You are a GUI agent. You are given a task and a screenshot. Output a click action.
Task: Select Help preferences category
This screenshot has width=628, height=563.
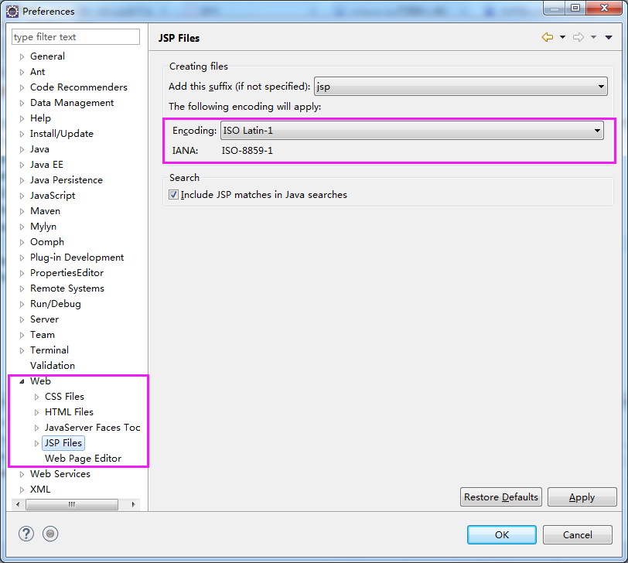(40, 118)
